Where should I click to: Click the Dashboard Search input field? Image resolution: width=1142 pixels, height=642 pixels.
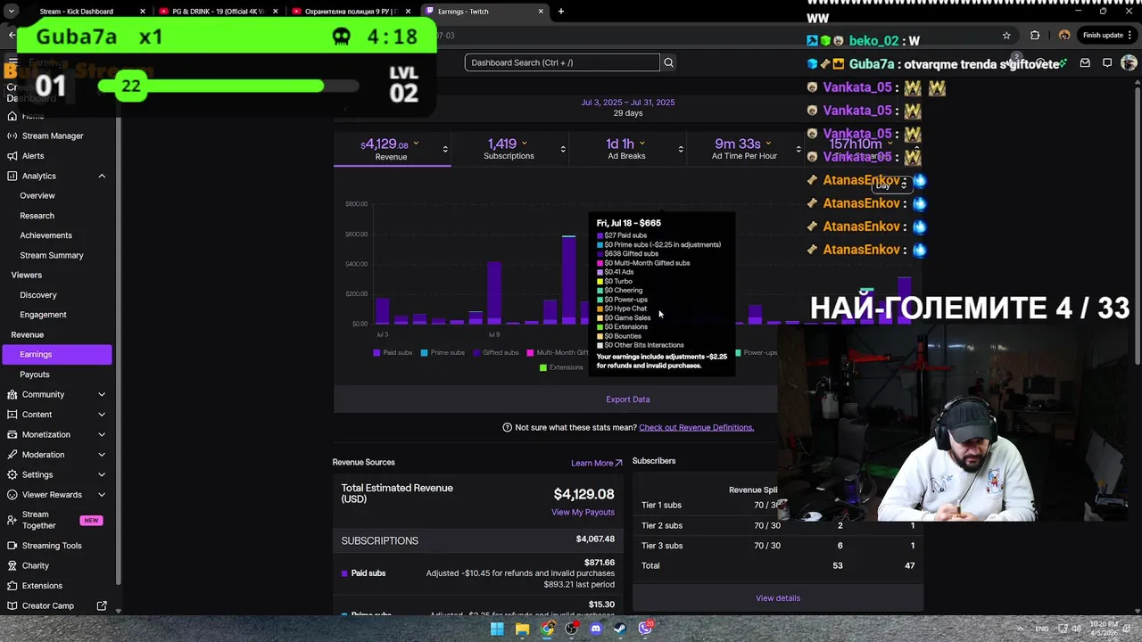562,62
